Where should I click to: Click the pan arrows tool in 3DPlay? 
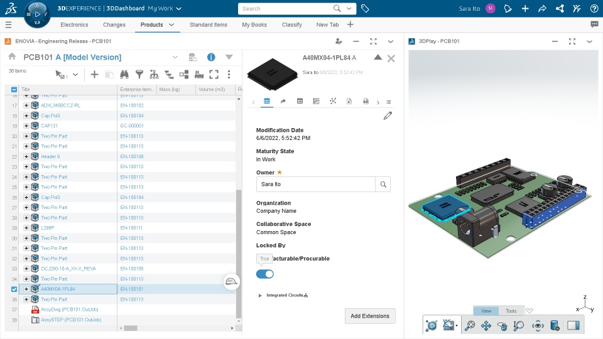pyautogui.click(x=486, y=326)
